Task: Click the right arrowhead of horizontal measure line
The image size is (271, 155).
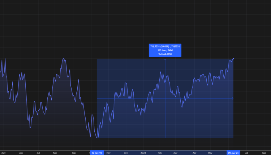Action: [x=232, y=98]
